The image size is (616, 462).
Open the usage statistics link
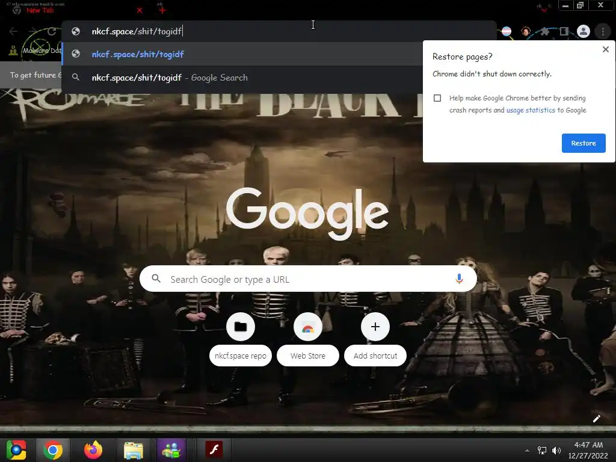click(531, 111)
